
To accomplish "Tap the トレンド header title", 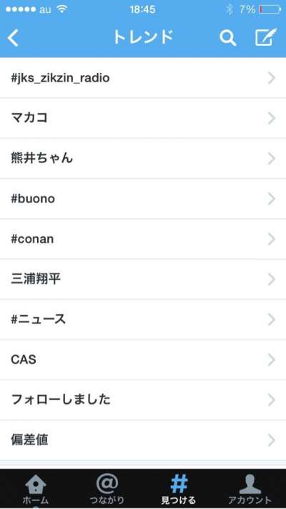I will (143, 37).
